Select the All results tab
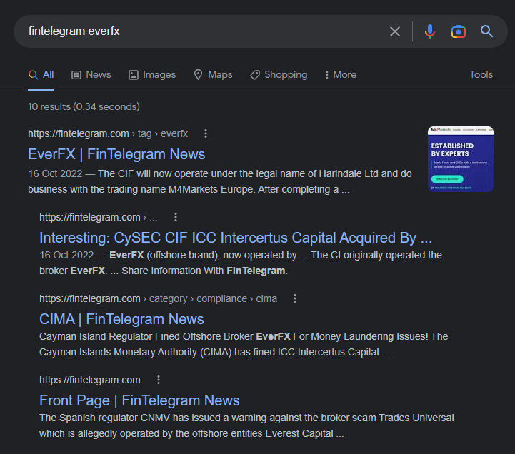515x454 pixels. pyautogui.click(x=41, y=74)
